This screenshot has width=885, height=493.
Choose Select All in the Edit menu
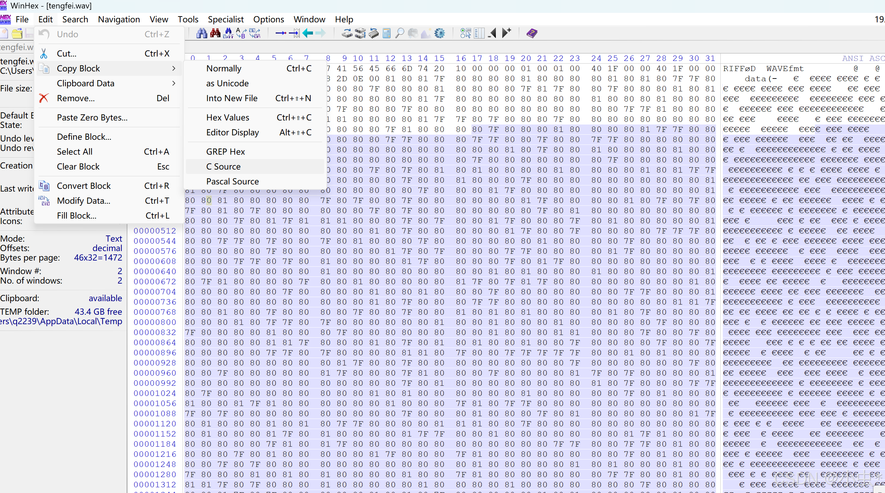(75, 151)
